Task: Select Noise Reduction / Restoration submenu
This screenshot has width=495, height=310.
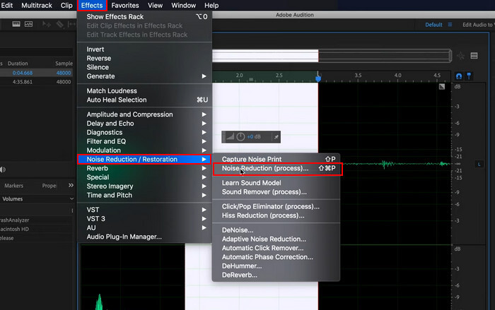Action: click(x=144, y=160)
